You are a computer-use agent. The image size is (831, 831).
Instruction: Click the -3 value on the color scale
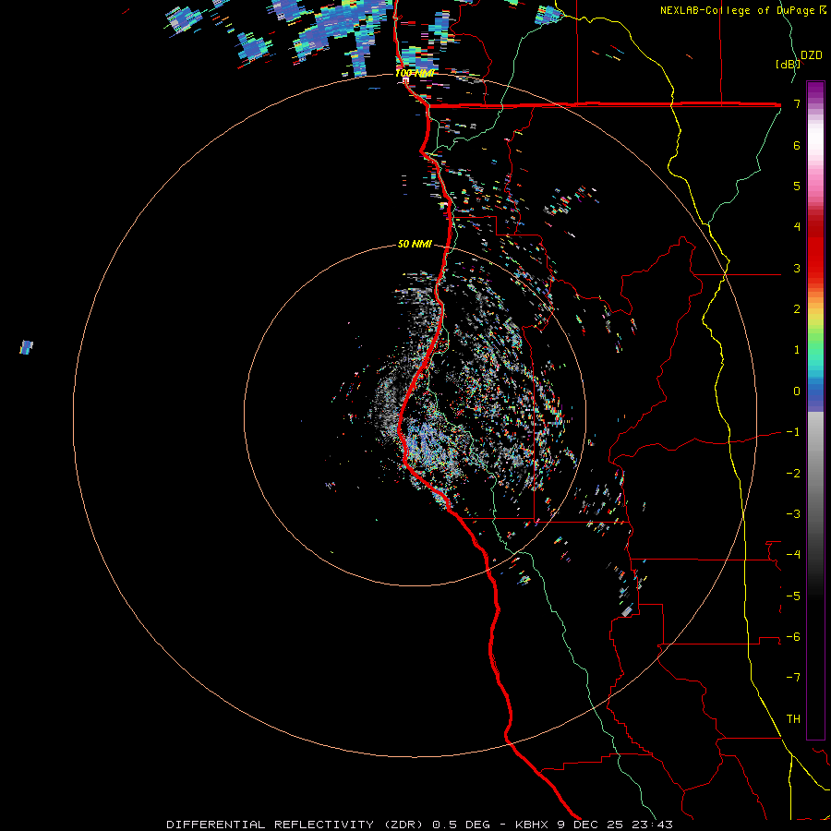tap(793, 514)
